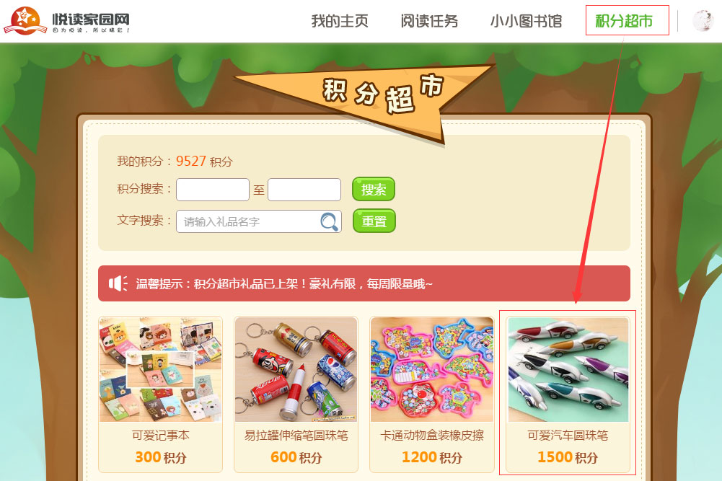The width and height of the screenshot is (722, 481).
Task: Open the 易拉罐伸缩笔圆珠笔 product image
Action: pyautogui.click(x=296, y=370)
